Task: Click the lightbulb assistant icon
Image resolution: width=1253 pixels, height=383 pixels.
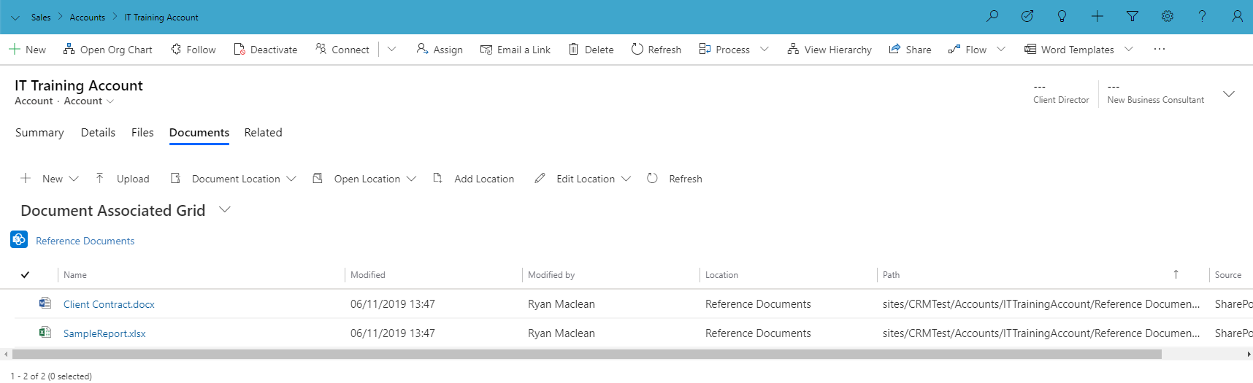Action: point(1062,16)
